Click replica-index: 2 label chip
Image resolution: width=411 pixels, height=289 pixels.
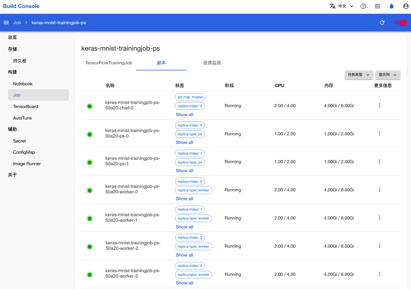tap(190, 238)
